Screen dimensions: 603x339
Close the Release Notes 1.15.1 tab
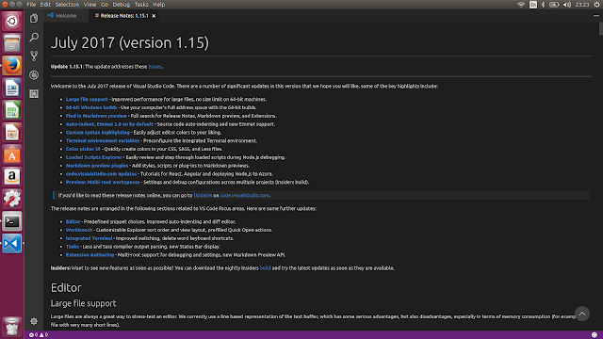tap(154, 16)
